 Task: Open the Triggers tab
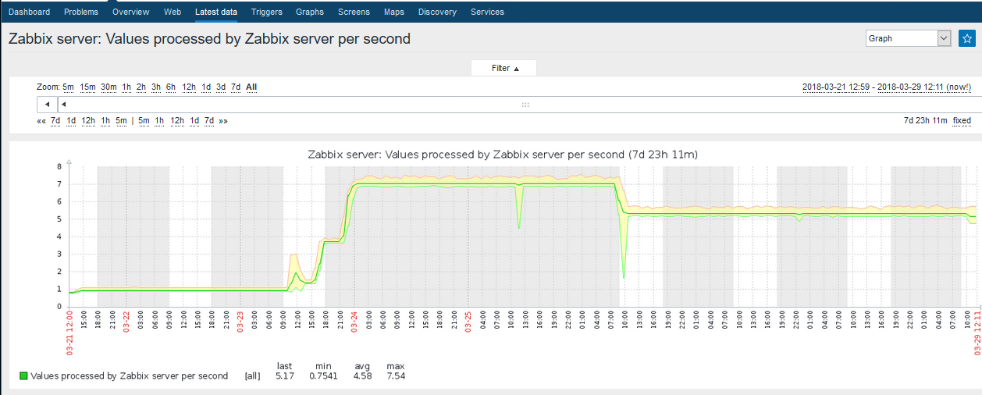[x=267, y=12]
